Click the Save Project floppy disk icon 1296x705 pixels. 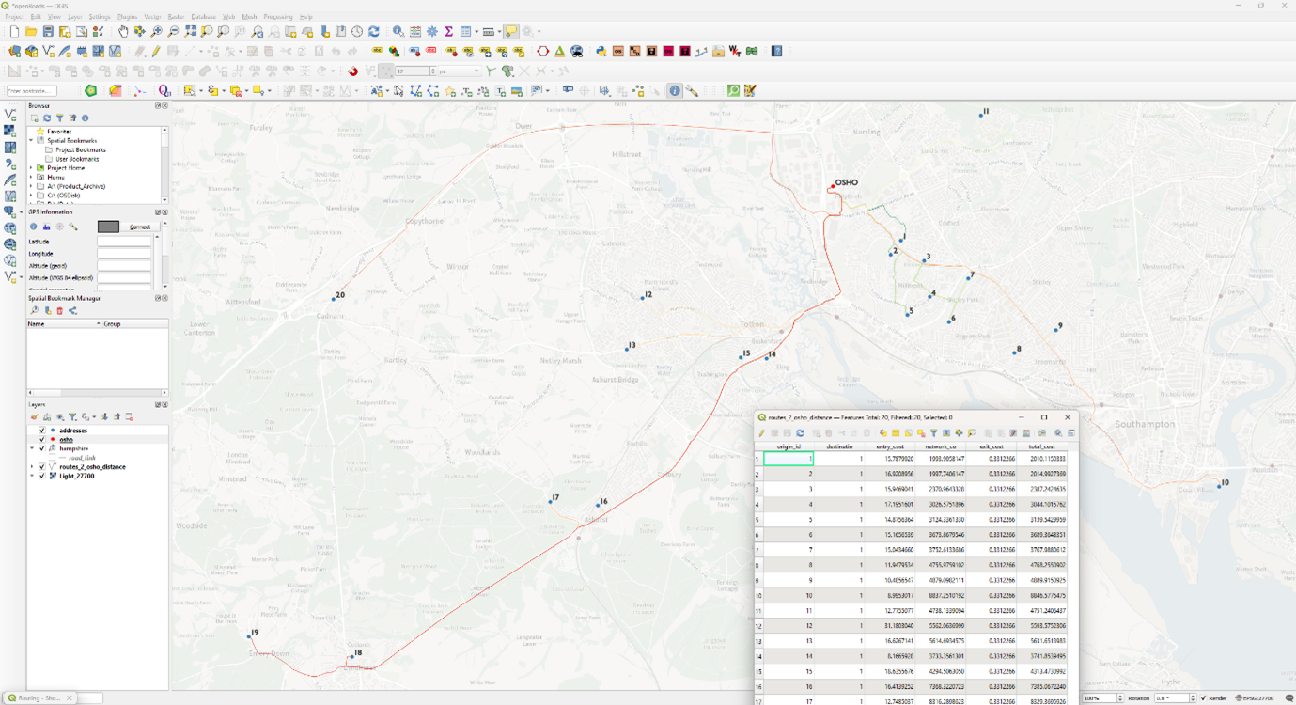48,32
